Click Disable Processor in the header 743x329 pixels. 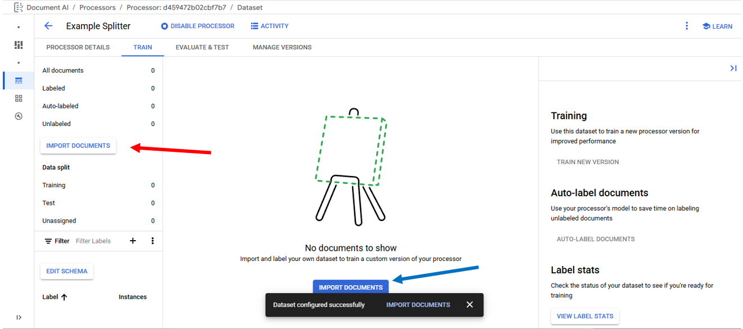click(x=197, y=26)
